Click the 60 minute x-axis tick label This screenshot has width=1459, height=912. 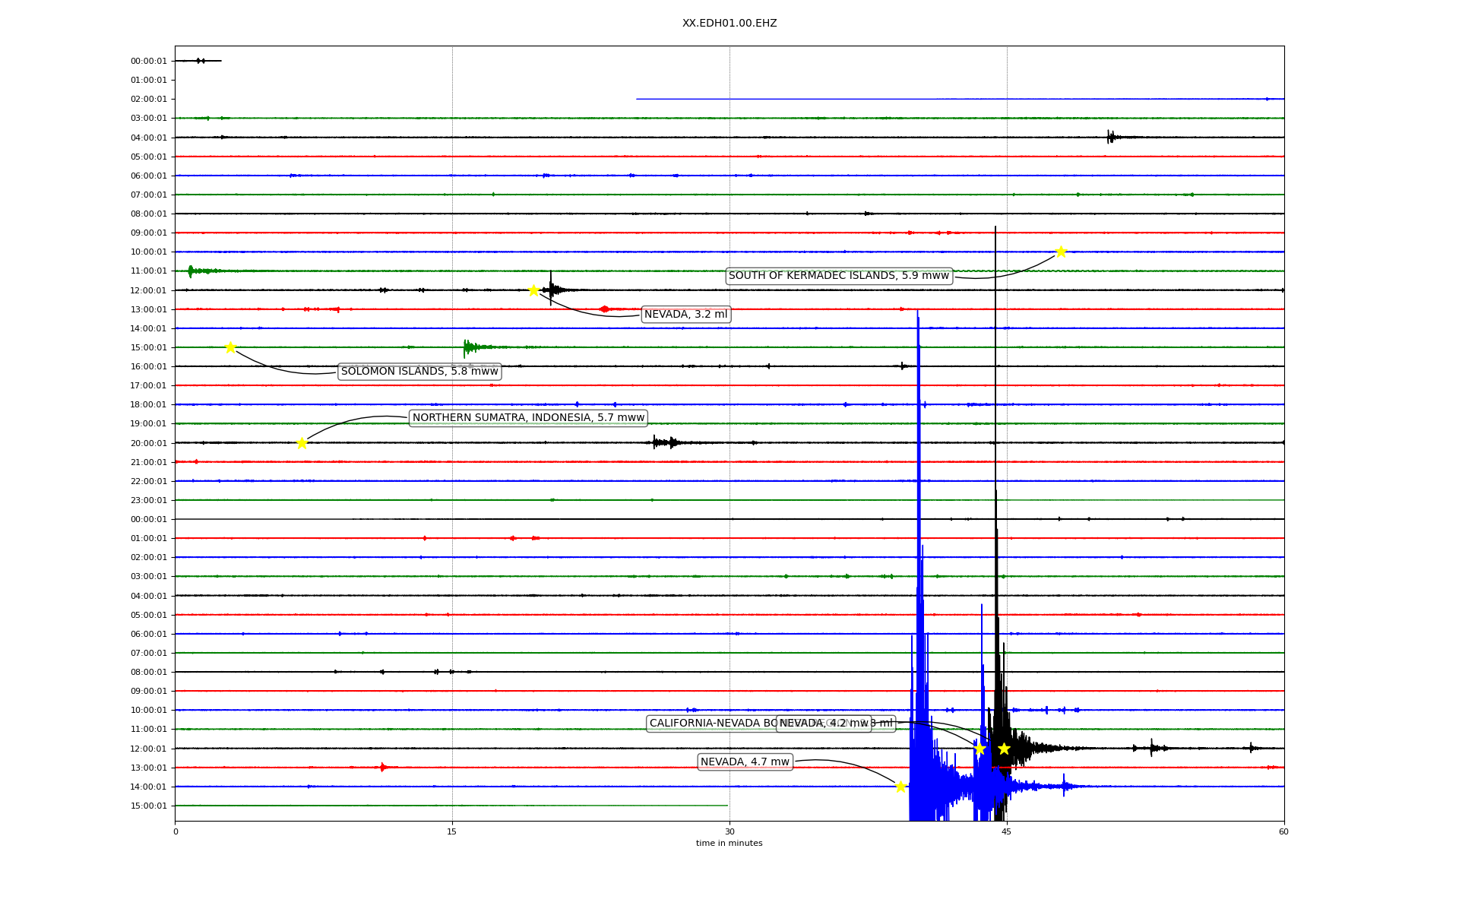[1283, 831]
